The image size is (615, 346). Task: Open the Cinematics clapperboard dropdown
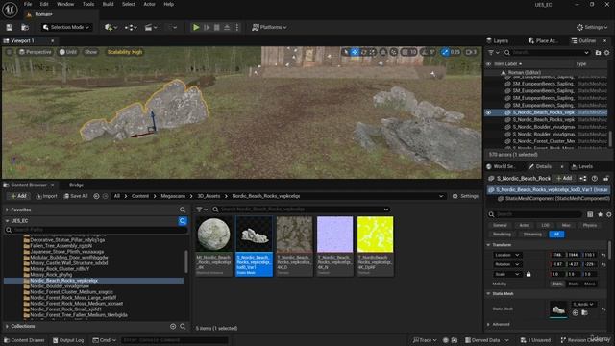point(151,28)
